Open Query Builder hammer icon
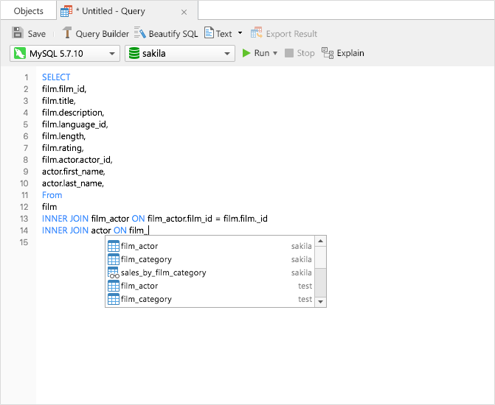Viewport: 495px width, 405px height. click(66, 33)
